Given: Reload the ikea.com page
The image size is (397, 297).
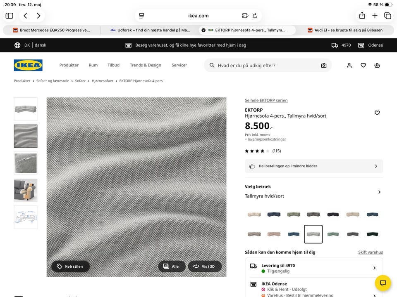Looking at the screenshot, I should point(255,16).
